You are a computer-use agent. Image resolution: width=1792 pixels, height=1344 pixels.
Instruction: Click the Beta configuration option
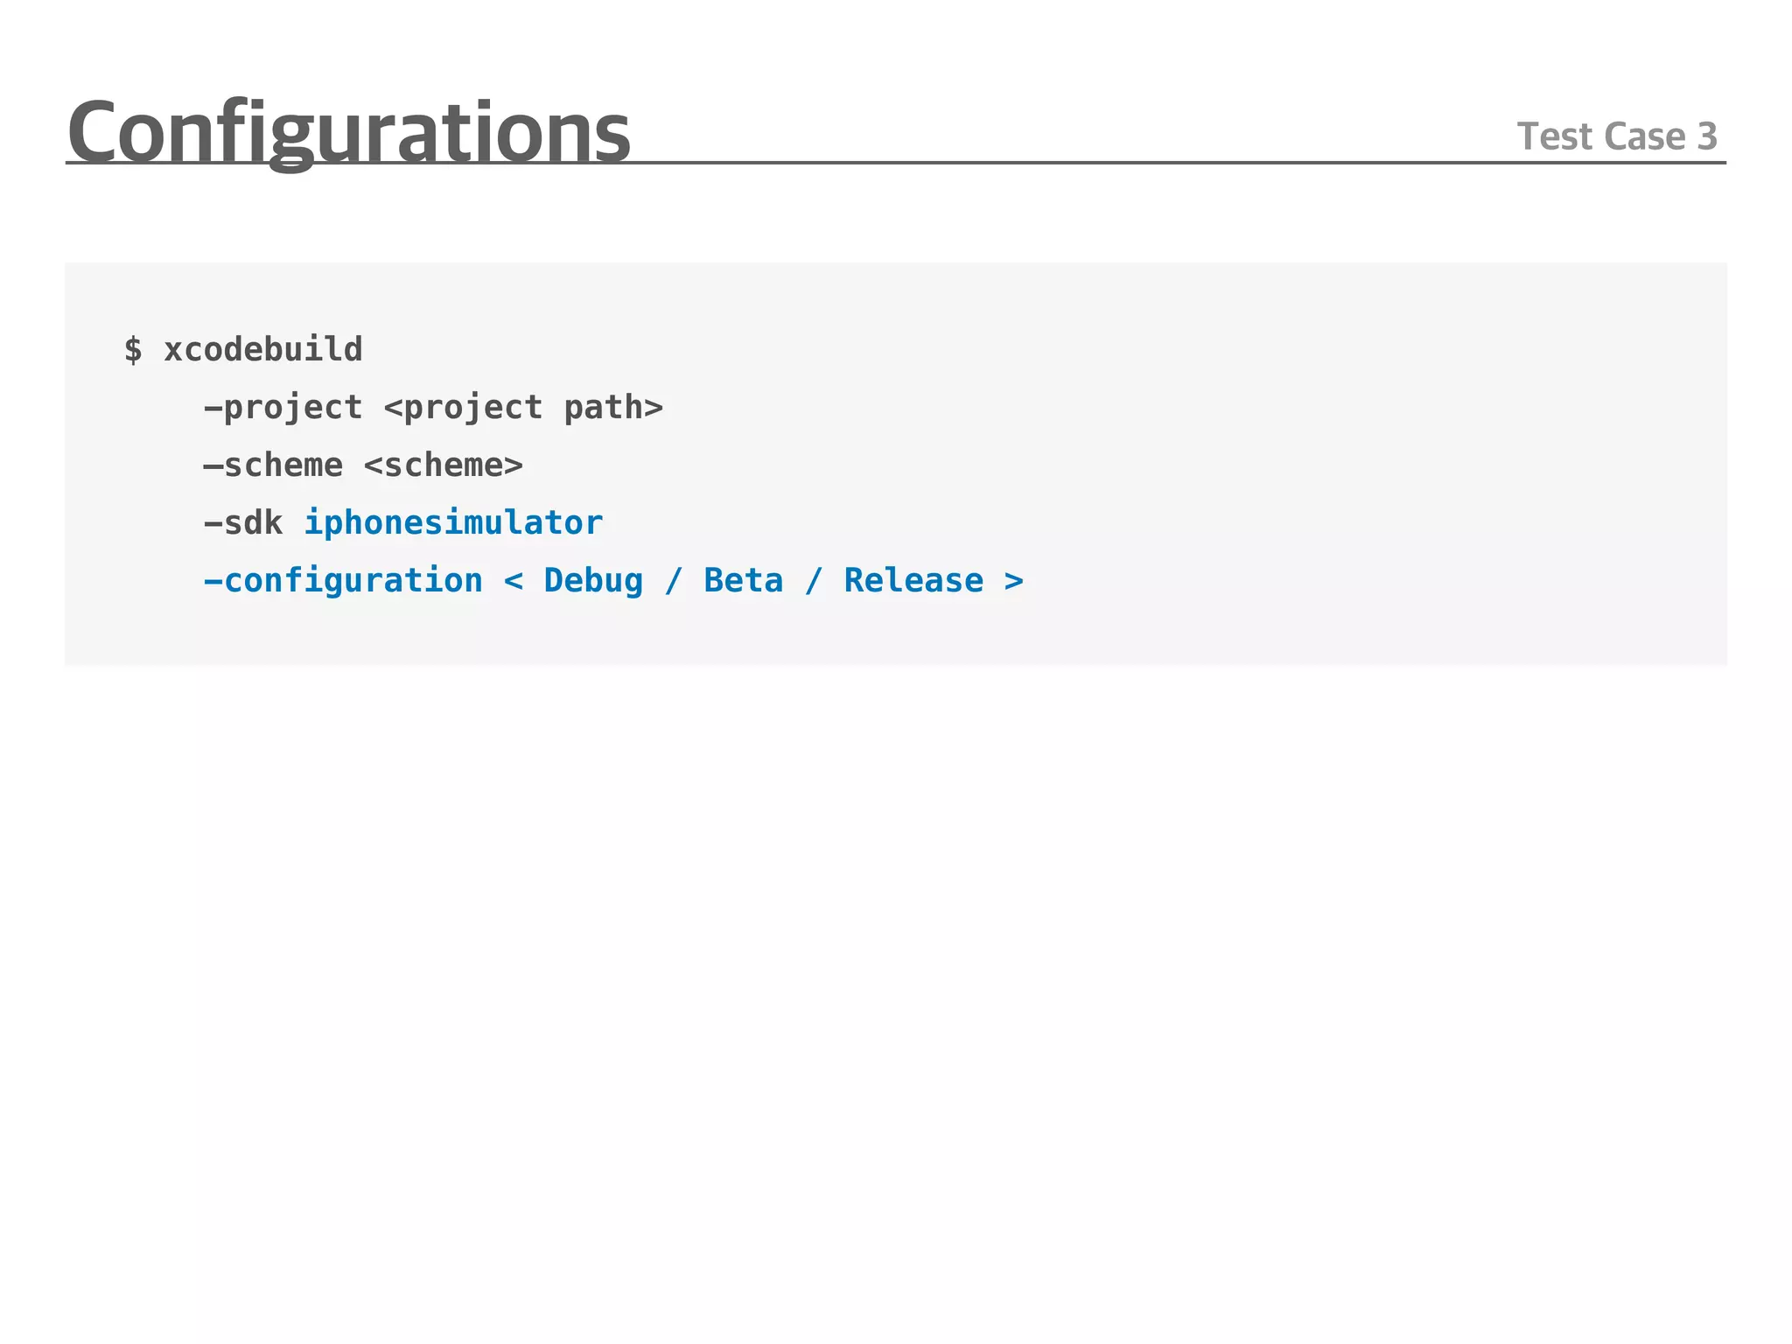click(x=743, y=581)
